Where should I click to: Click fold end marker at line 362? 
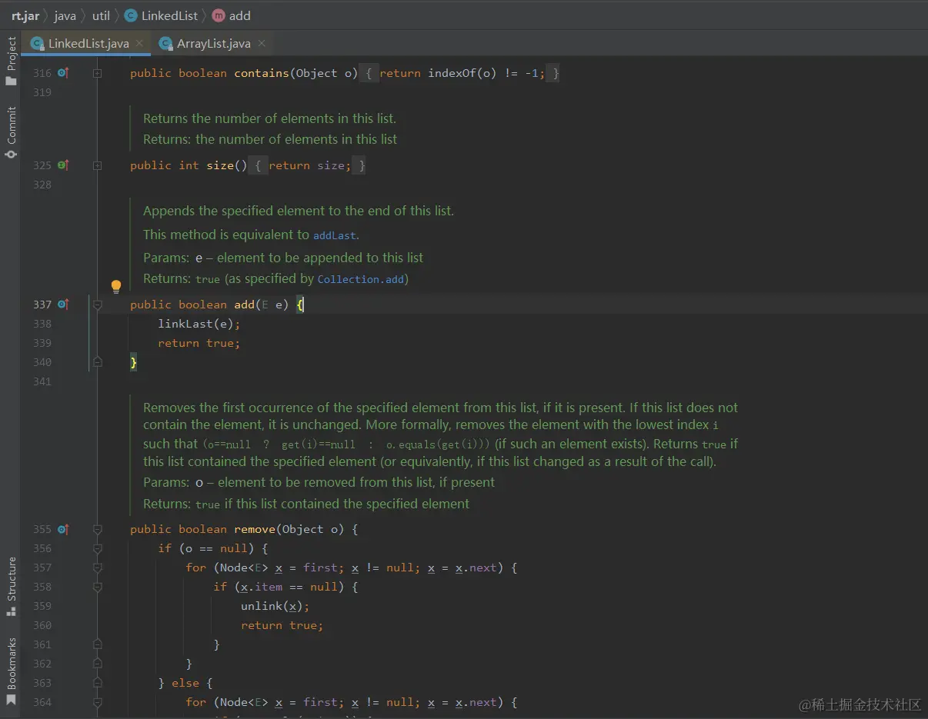98,664
